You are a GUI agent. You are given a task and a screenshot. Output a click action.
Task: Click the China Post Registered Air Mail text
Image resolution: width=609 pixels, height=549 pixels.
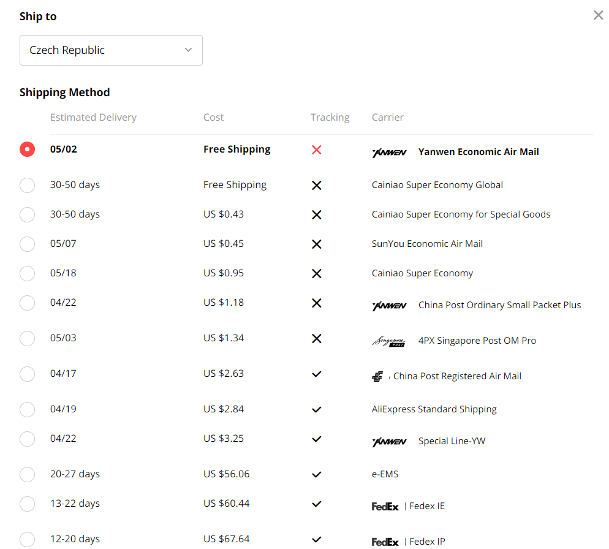pos(457,376)
